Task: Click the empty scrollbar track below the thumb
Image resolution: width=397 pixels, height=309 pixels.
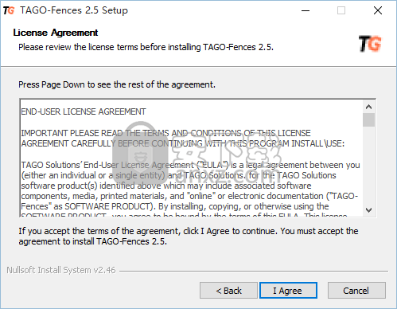Action: click(368, 165)
